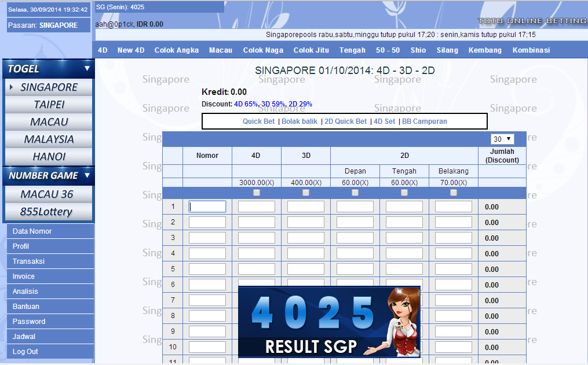588x365 pixels.
Task: Open the Shio tab
Action: coord(418,50)
